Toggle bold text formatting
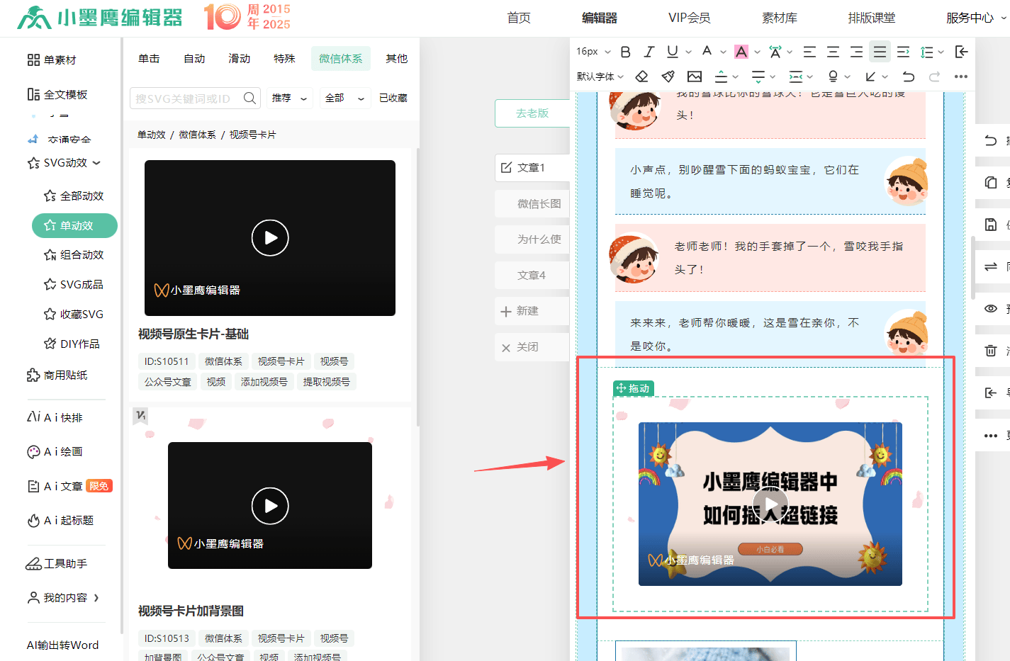This screenshot has width=1010, height=661. (x=625, y=52)
